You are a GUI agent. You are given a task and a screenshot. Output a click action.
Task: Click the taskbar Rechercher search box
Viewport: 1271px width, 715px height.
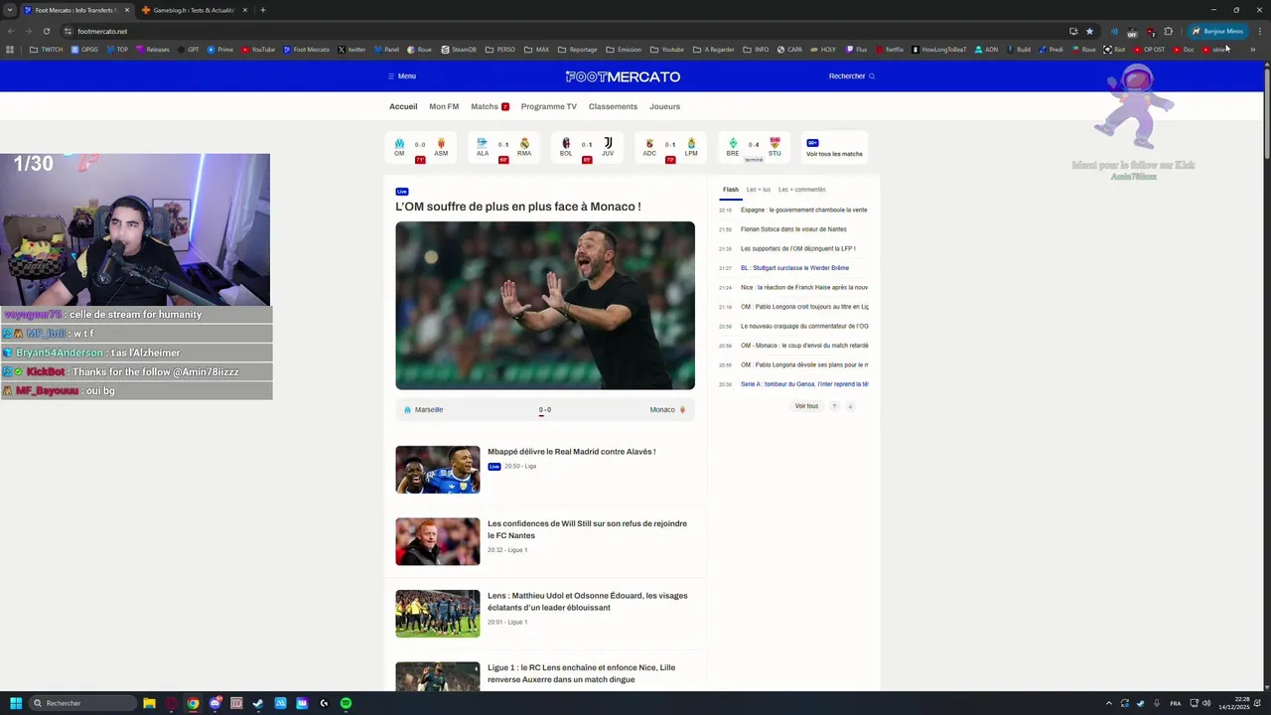[83, 703]
